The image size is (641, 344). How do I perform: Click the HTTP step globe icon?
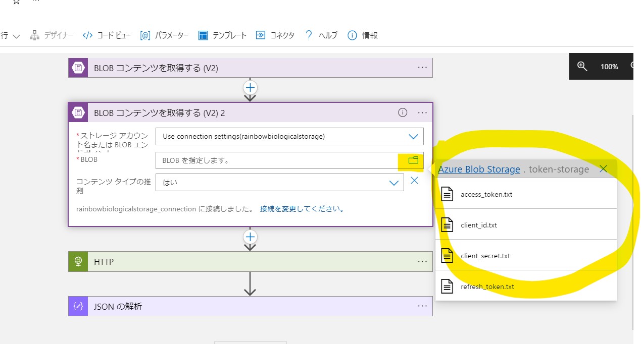(78, 262)
